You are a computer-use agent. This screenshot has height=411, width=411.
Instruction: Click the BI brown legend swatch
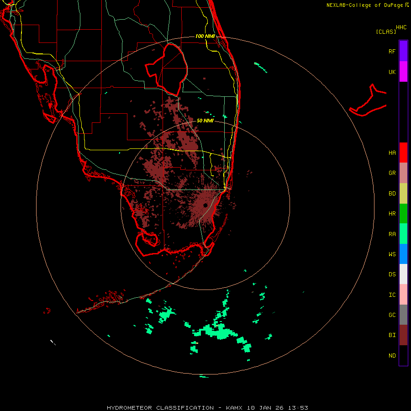[x=403, y=335]
